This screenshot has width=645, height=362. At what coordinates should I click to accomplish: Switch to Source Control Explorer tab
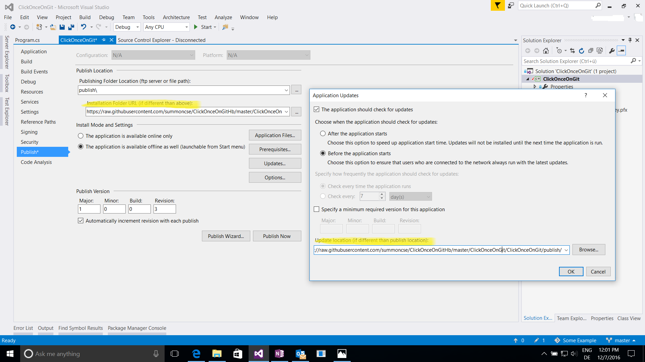161,40
